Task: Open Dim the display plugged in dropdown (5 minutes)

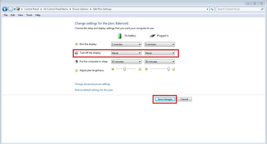Action: [160, 44]
